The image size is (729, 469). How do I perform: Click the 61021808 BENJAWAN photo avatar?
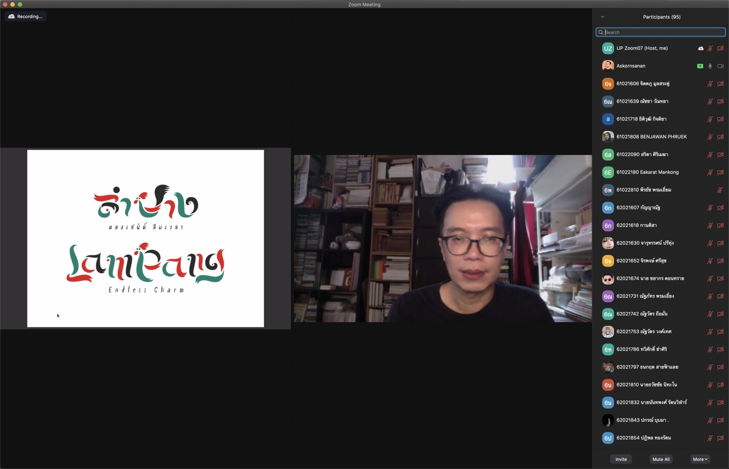click(x=608, y=137)
